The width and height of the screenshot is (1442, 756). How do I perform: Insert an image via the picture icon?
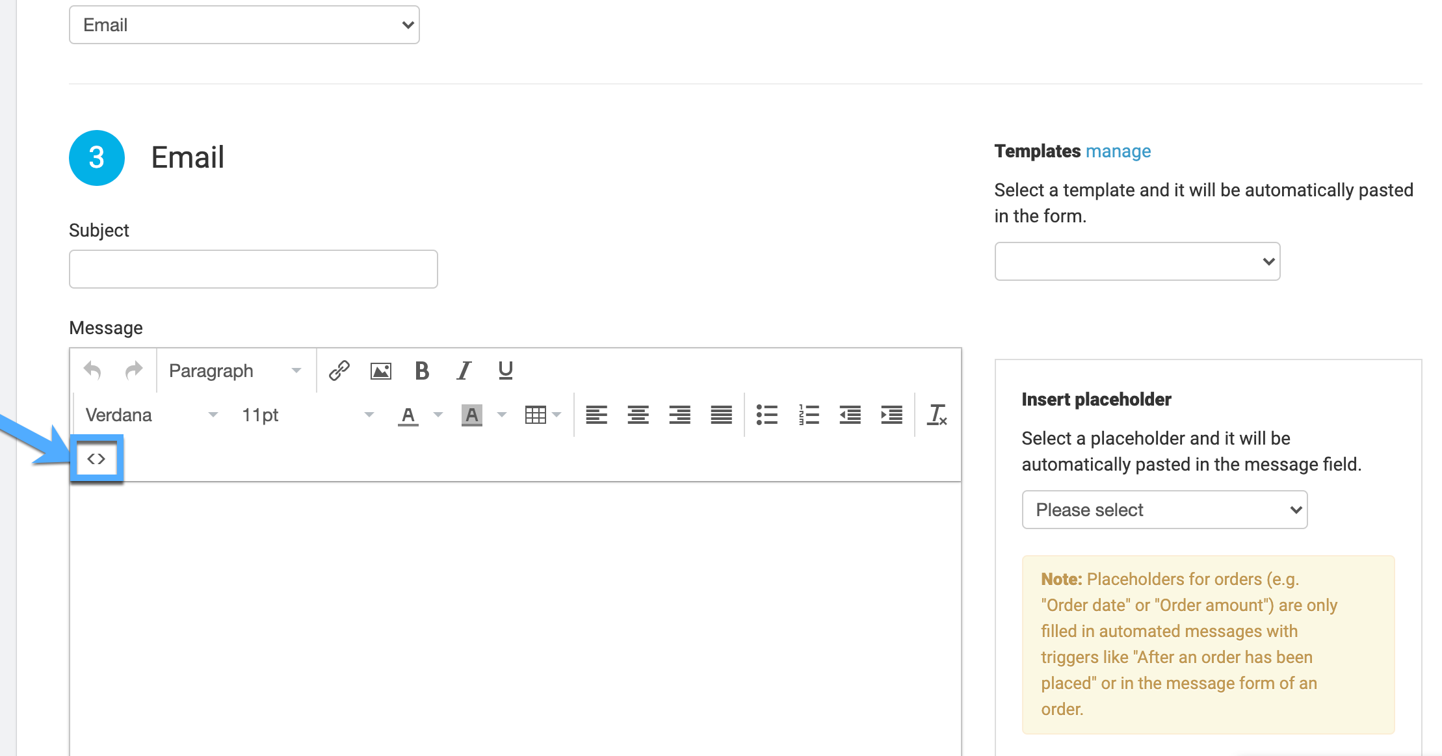(381, 371)
